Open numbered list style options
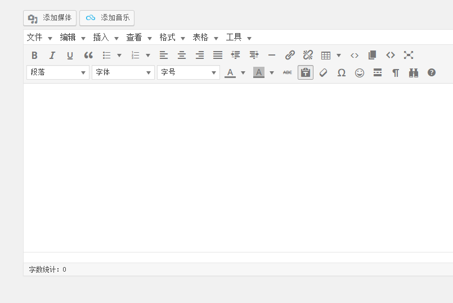 coord(147,55)
